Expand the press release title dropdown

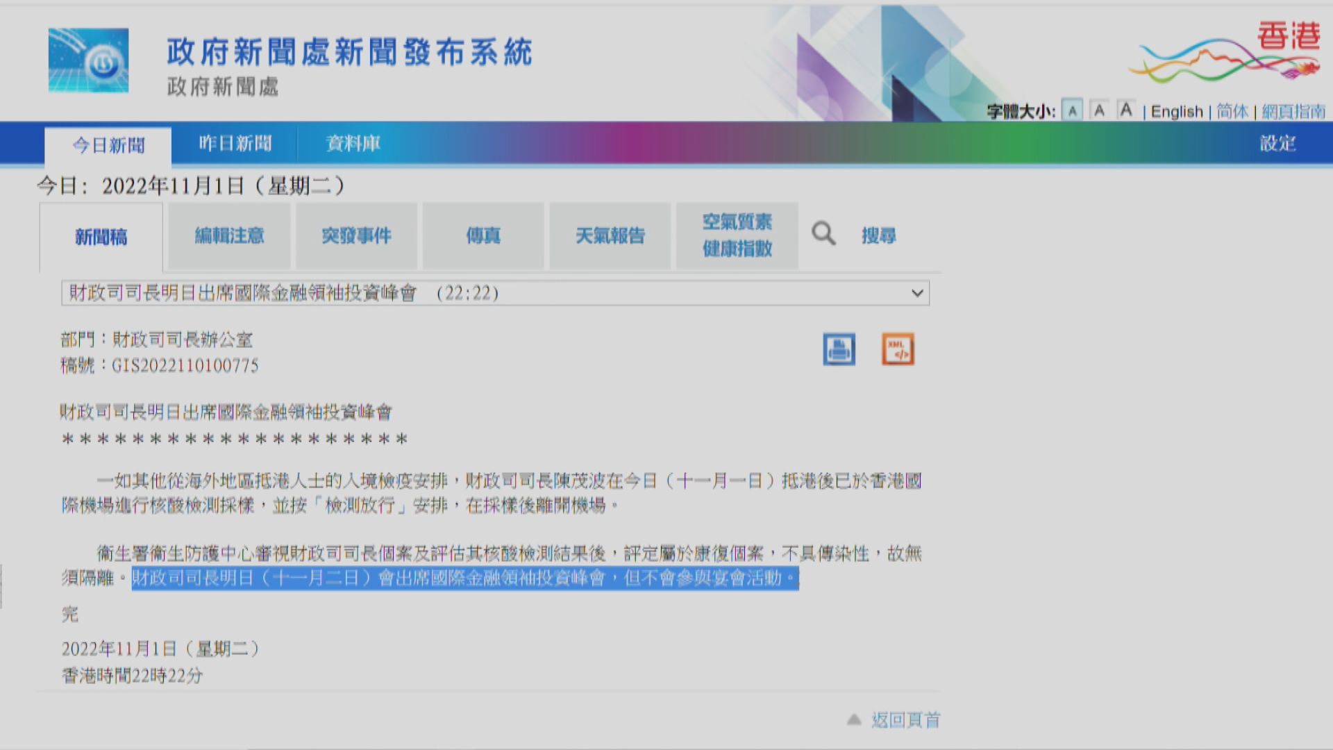click(917, 293)
